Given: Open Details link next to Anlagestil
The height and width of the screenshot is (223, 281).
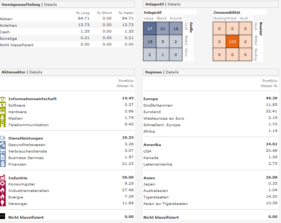Looking at the screenshot, I should point(174,4).
